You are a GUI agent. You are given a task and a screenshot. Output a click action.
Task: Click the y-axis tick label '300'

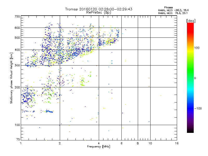(x=17, y=66)
